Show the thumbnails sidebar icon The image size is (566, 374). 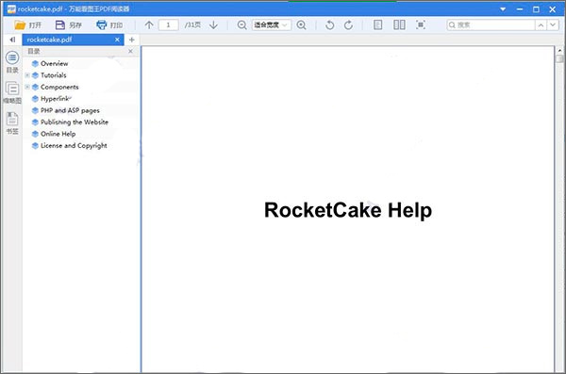(12, 92)
